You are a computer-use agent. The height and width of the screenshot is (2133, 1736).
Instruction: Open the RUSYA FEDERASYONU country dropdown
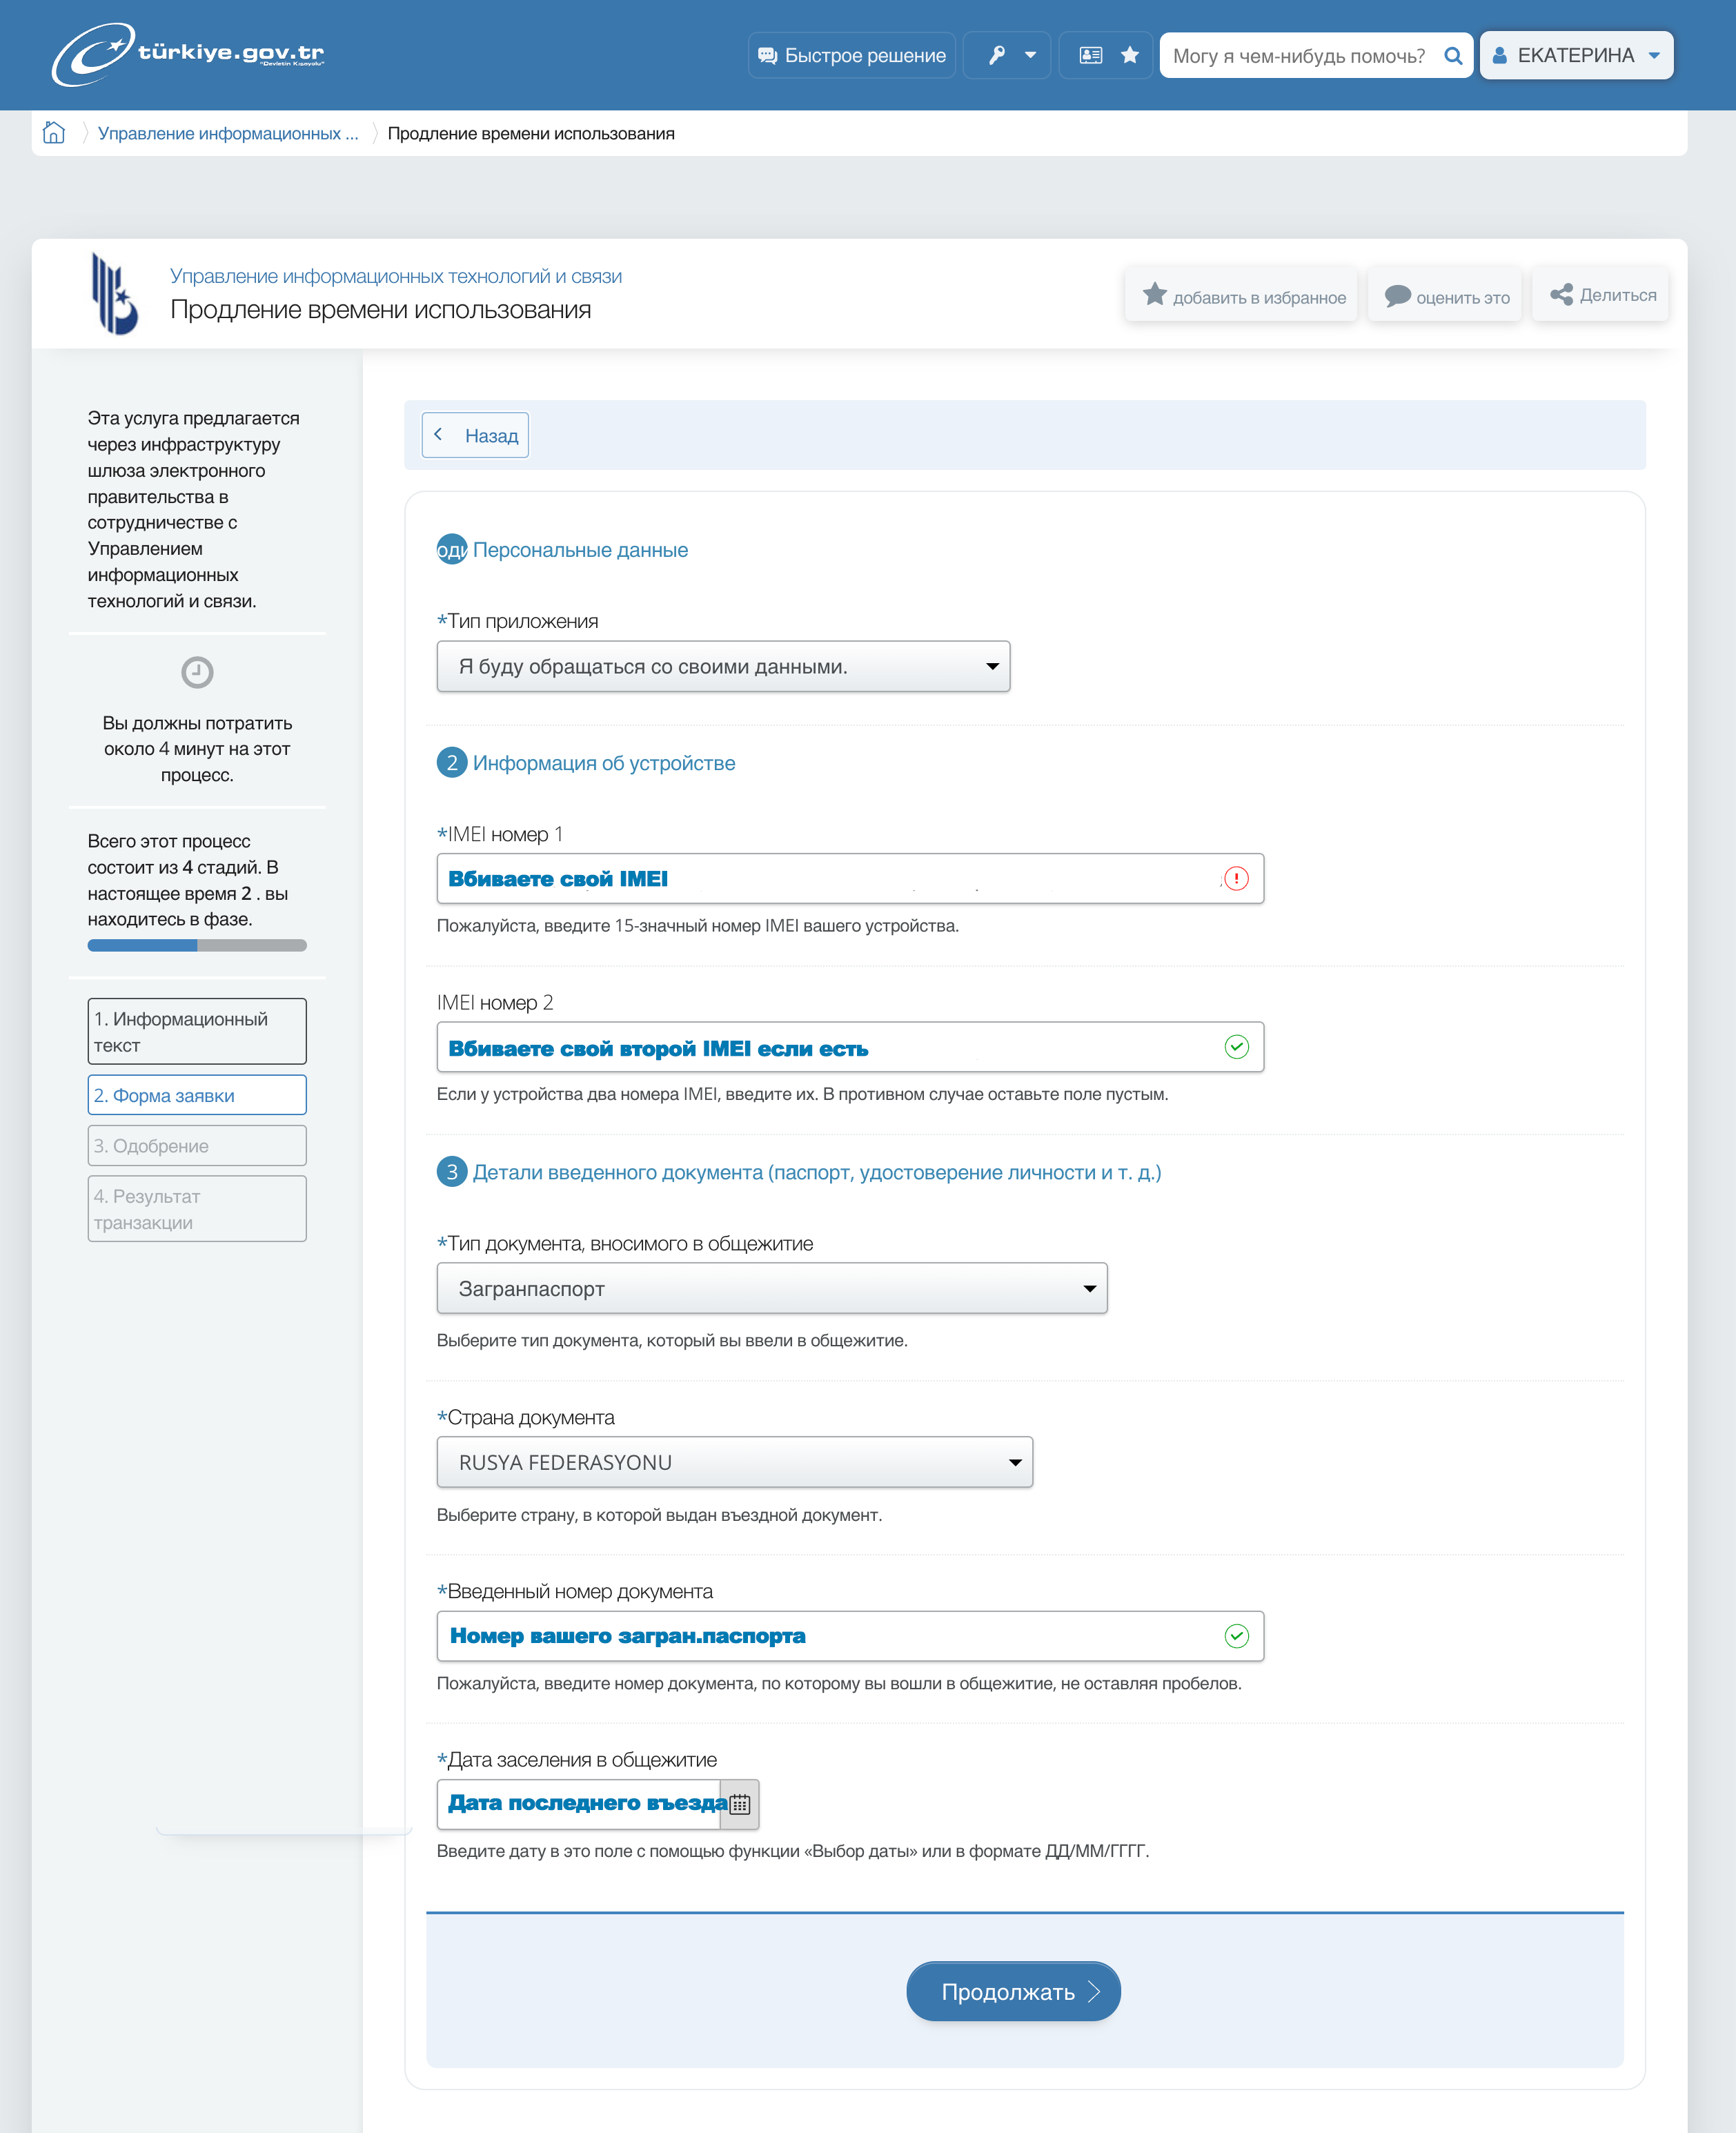pyautogui.click(x=734, y=1462)
